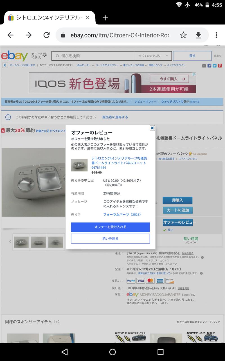This screenshot has width=225, height=361.
Task: Accept the seller's offer
Action: pos(110,227)
